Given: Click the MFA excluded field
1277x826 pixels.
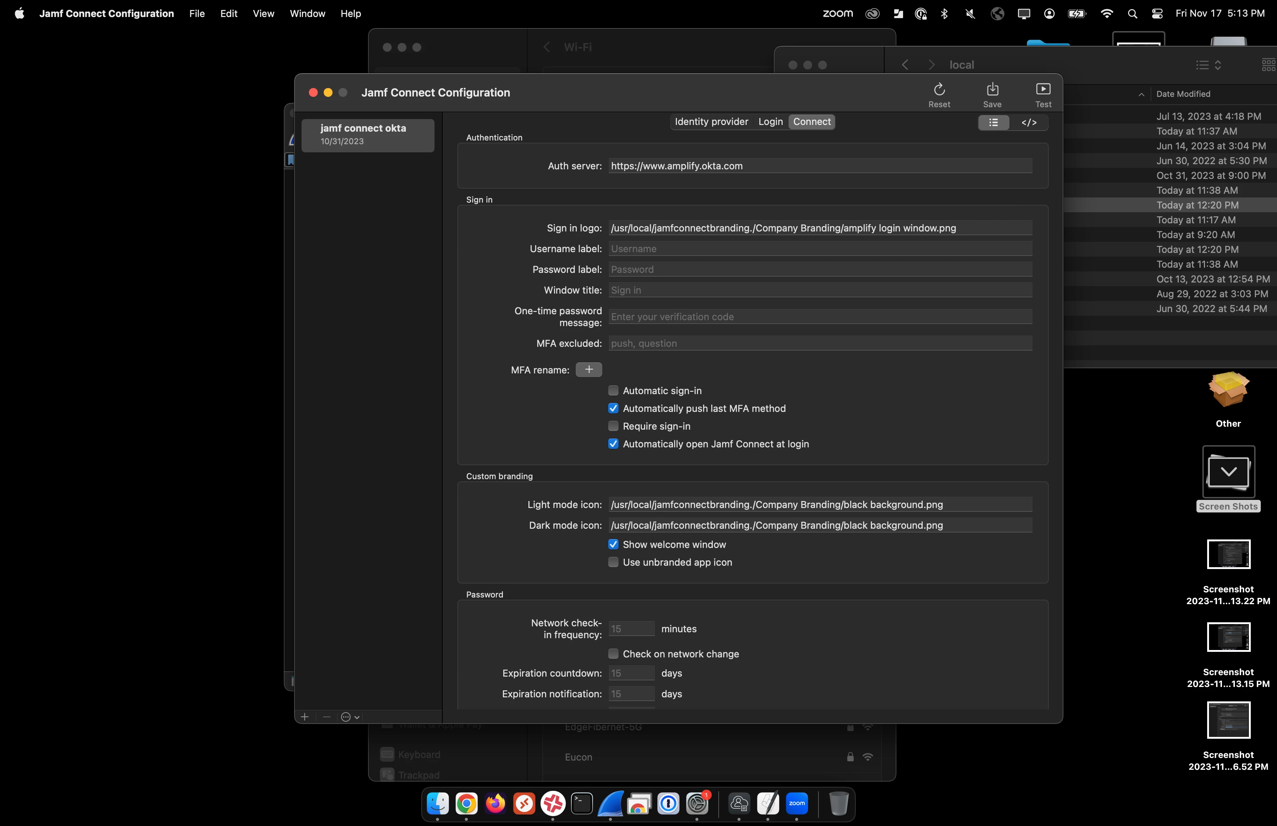Looking at the screenshot, I should pos(820,343).
